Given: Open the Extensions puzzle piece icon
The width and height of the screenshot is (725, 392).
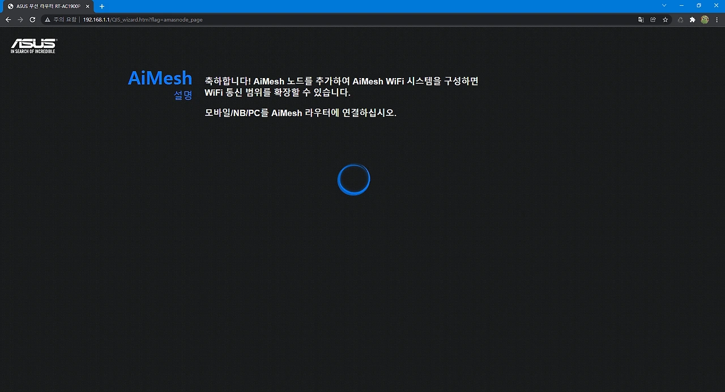Looking at the screenshot, I should [692, 19].
